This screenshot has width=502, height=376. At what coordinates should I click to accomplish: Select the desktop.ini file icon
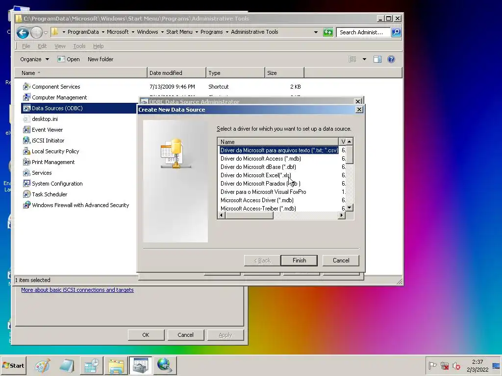26,119
